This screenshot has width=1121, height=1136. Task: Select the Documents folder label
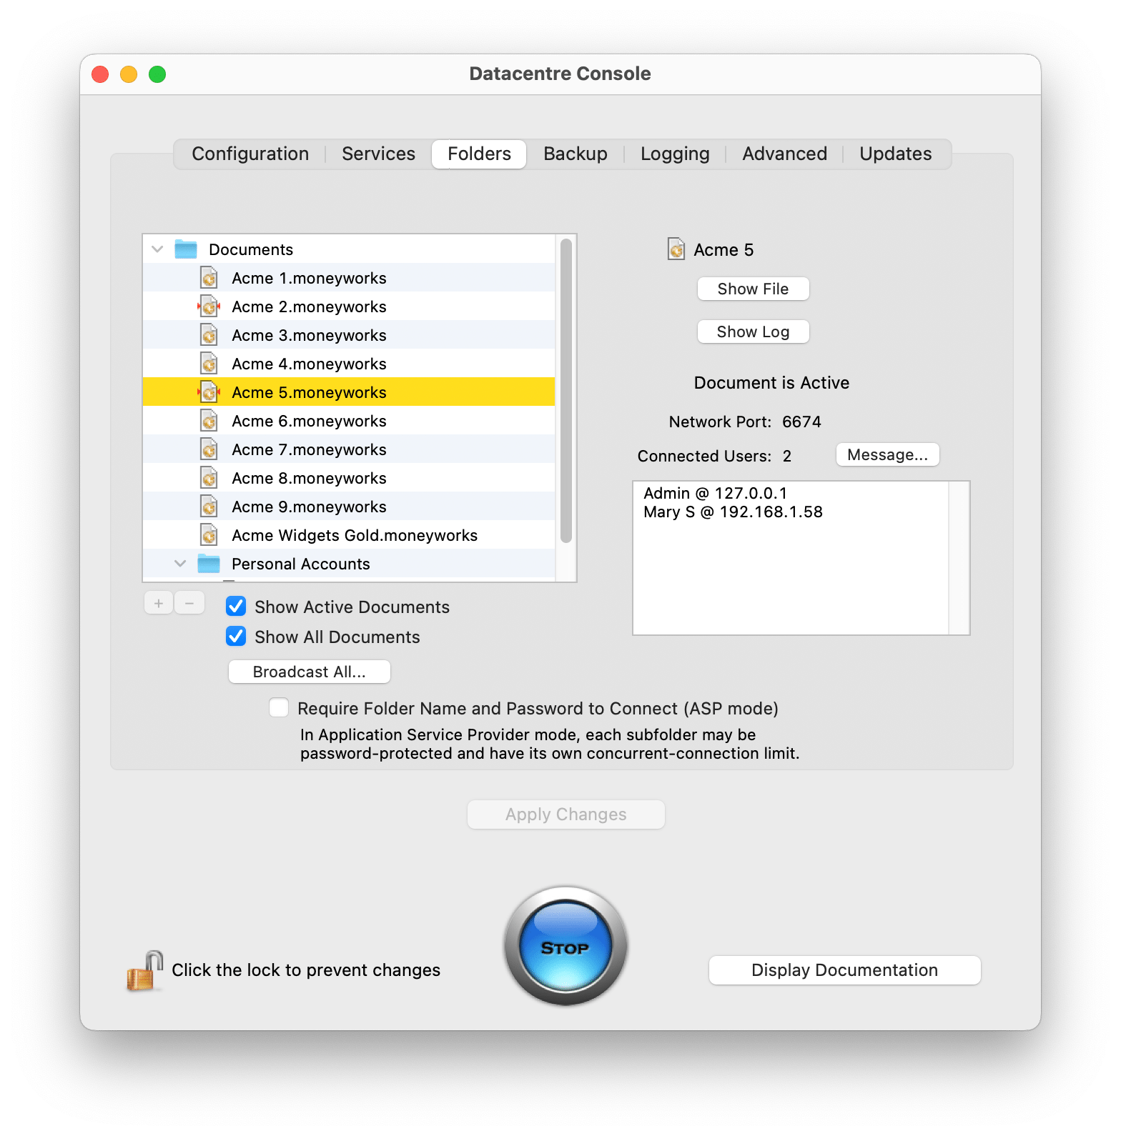[x=251, y=249]
